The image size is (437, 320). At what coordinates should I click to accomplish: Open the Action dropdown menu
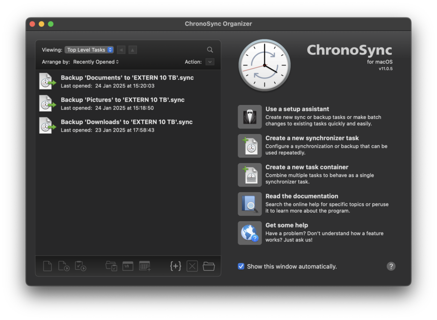point(210,62)
